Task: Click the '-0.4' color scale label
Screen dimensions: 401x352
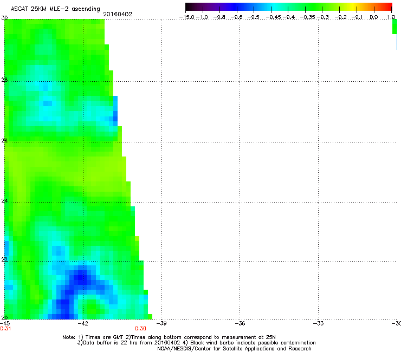Action: (x=288, y=17)
